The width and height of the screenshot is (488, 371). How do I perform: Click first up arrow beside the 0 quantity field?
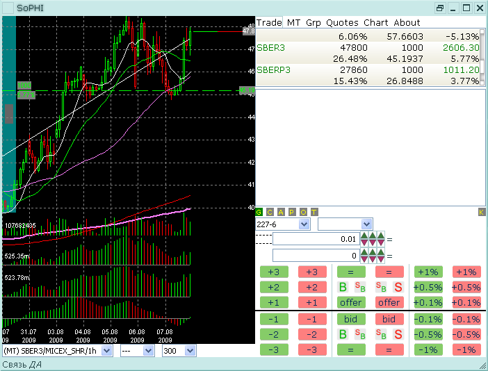[x=364, y=252]
